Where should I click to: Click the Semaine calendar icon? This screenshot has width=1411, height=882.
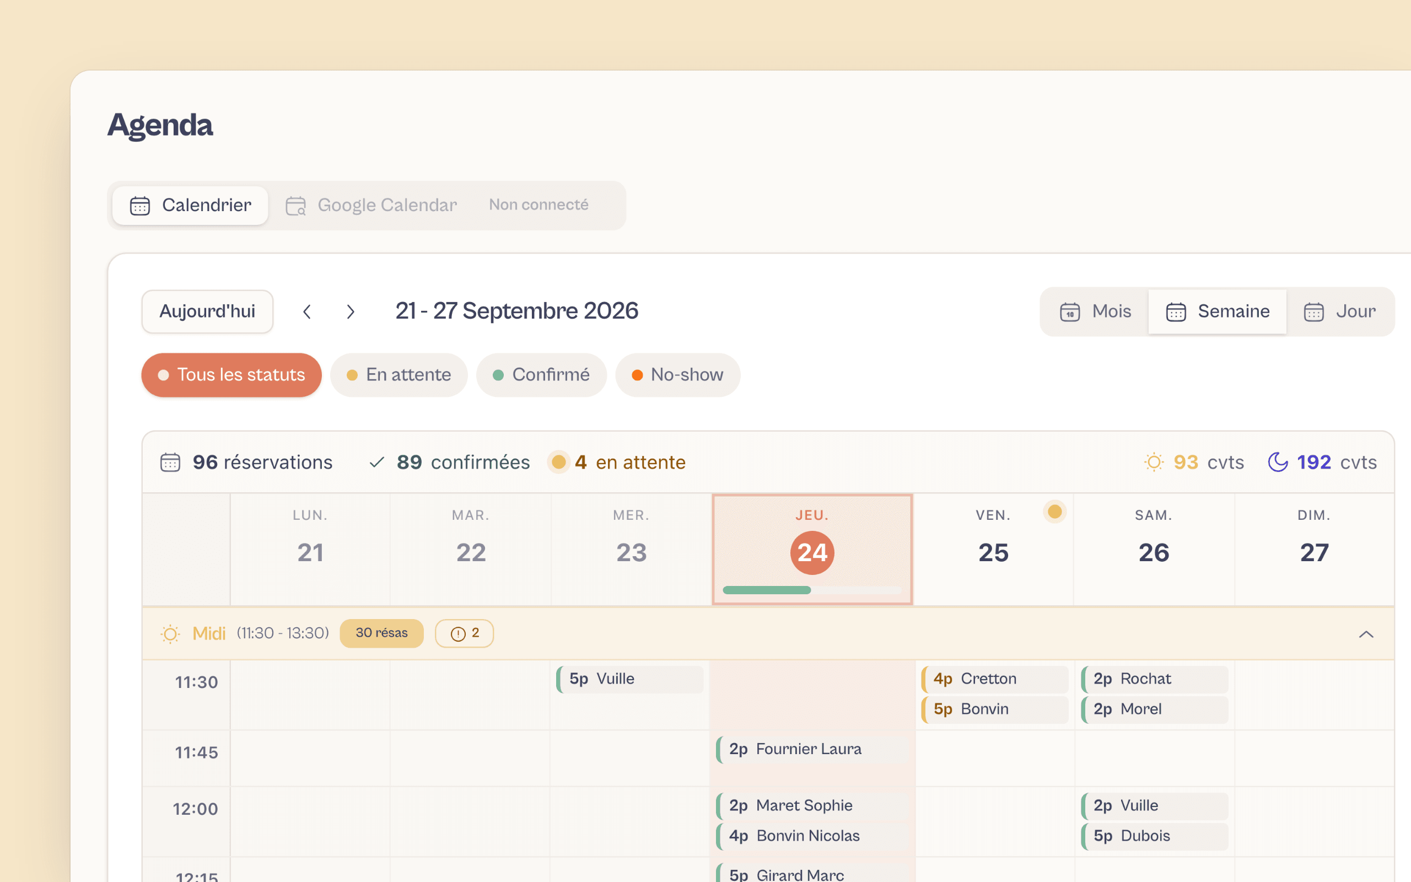pyautogui.click(x=1176, y=311)
